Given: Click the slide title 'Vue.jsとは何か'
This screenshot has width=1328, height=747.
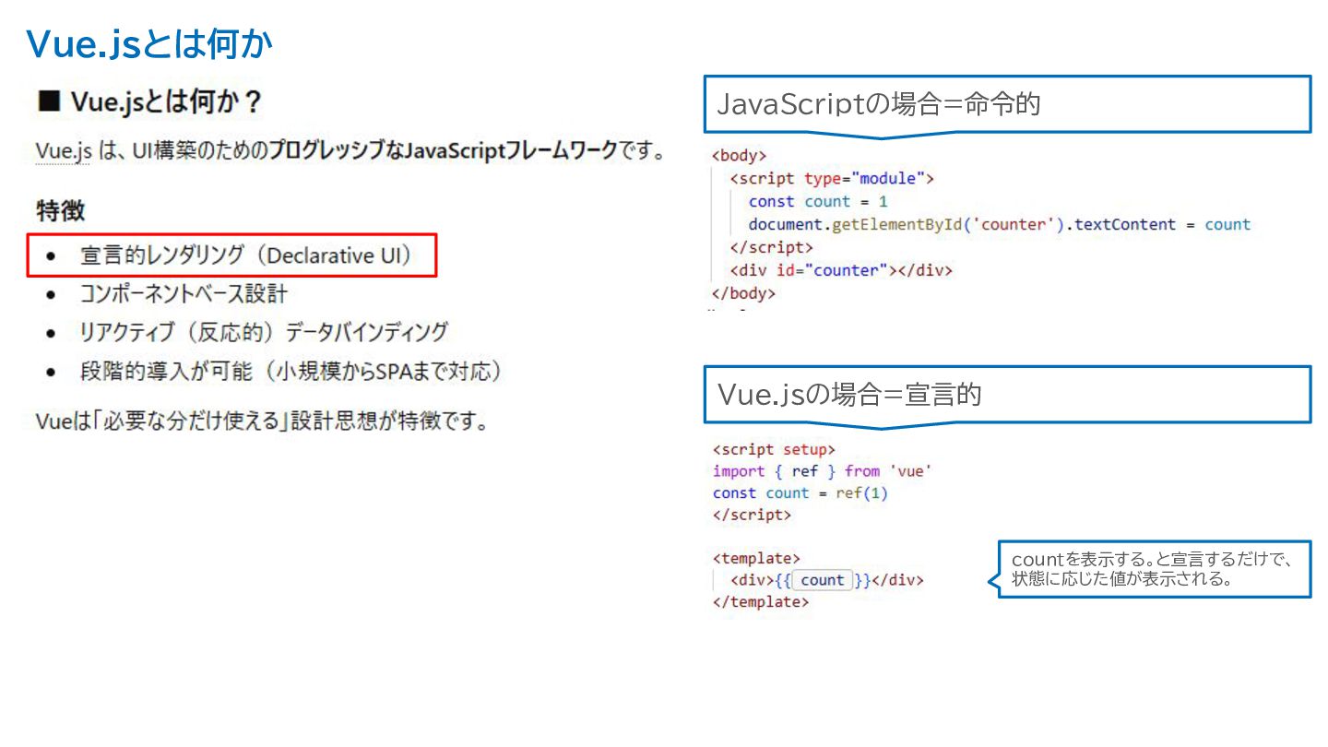Looking at the screenshot, I should (150, 44).
